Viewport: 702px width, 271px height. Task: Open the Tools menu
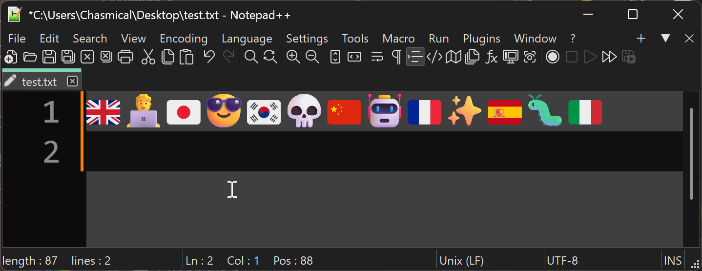pos(355,39)
